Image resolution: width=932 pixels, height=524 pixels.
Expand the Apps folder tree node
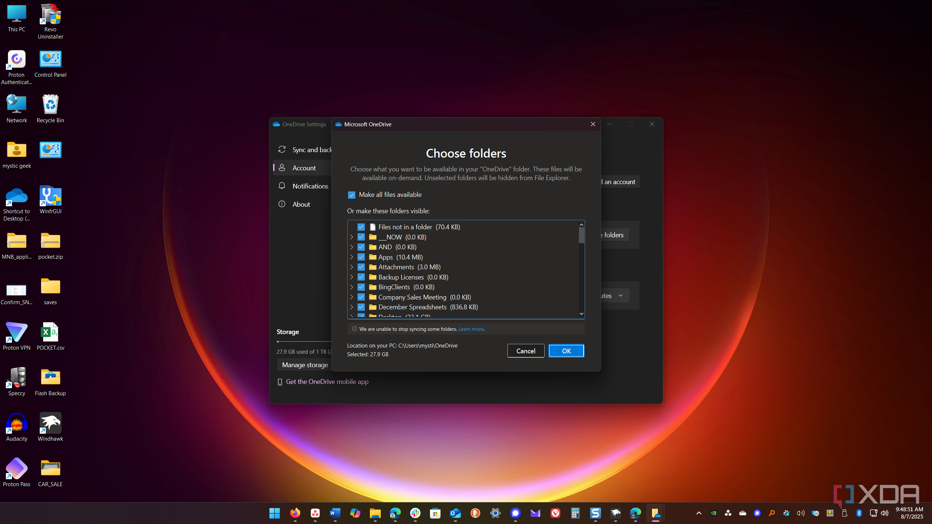tap(352, 257)
